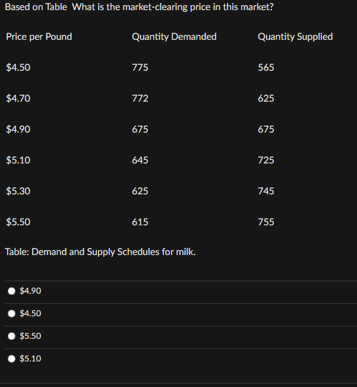This screenshot has width=357, height=387.
Task: Click the $4.70 price cell in the table
Action: point(18,99)
